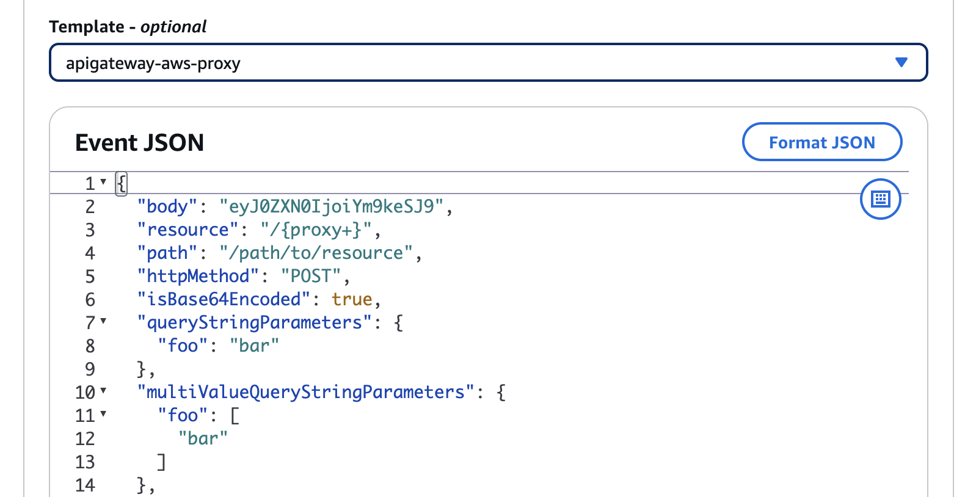Click the "POST" value

coord(310,276)
